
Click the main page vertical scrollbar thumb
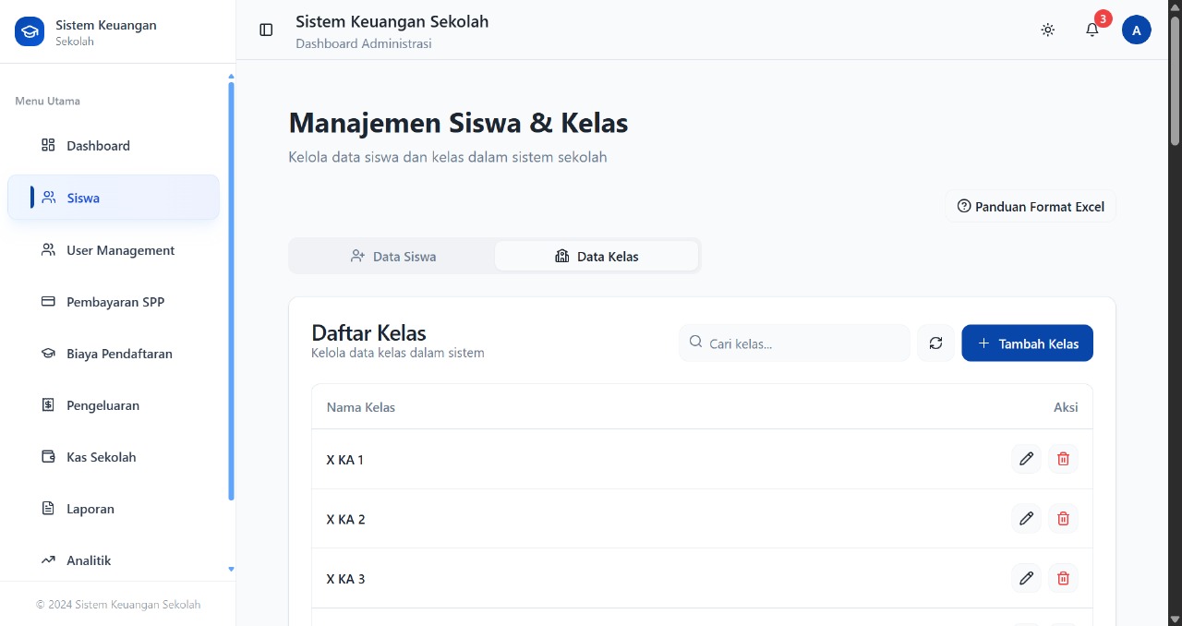coord(1175,79)
